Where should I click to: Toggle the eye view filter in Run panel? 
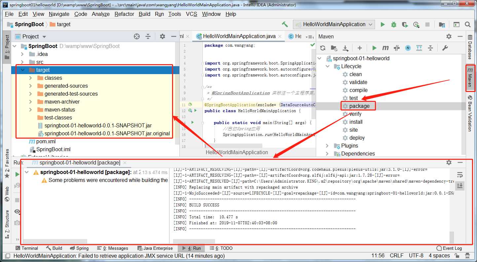pos(17,211)
